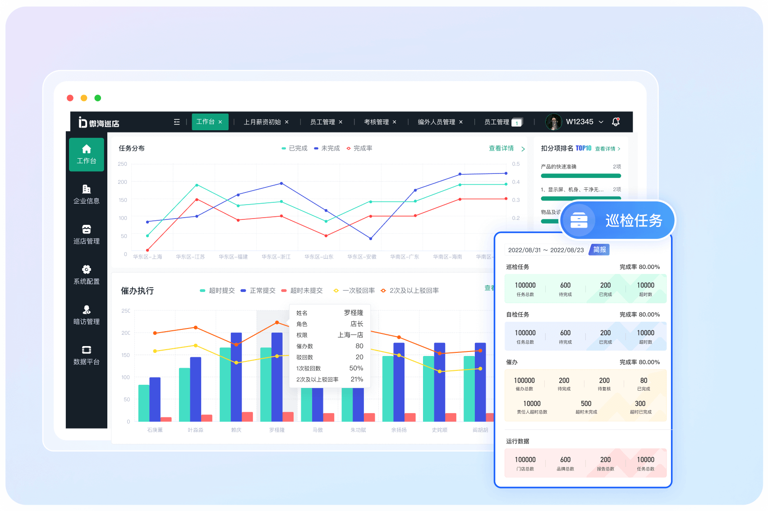Collapse sidebar with the menu fold icon
This screenshot has height=511, width=768.
[177, 122]
